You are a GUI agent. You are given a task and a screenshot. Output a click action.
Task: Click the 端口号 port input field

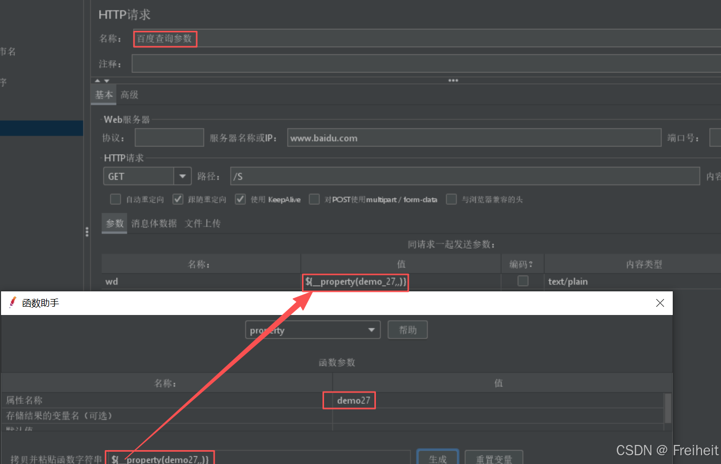715,138
